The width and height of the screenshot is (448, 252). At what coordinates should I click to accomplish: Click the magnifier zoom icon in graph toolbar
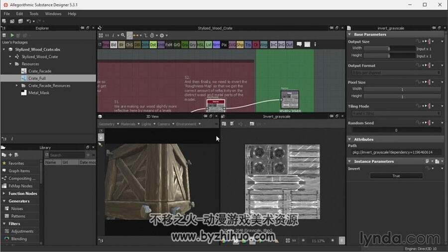click(123, 35)
